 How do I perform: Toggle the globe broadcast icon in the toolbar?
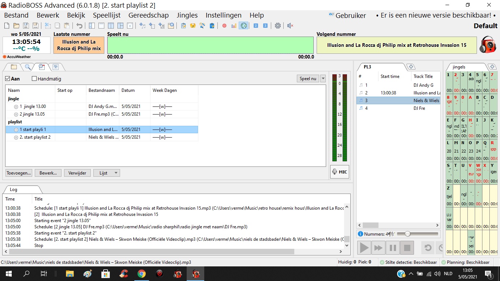243,26
